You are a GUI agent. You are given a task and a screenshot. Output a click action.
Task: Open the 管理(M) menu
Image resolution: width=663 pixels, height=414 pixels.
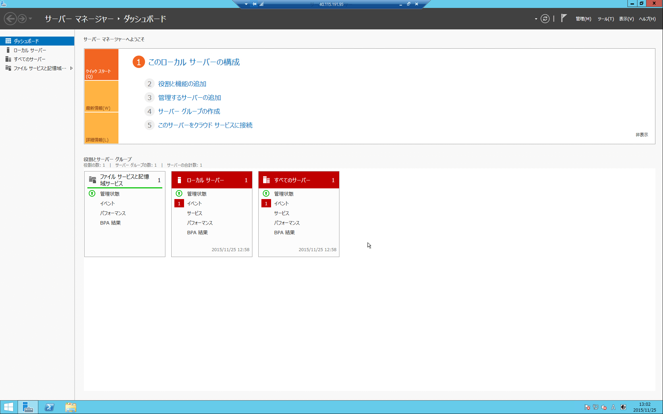click(x=583, y=19)
